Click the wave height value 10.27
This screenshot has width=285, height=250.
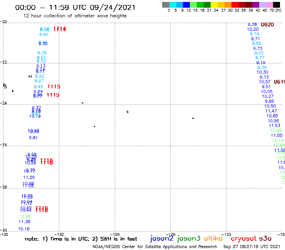(x=268, y=96)
